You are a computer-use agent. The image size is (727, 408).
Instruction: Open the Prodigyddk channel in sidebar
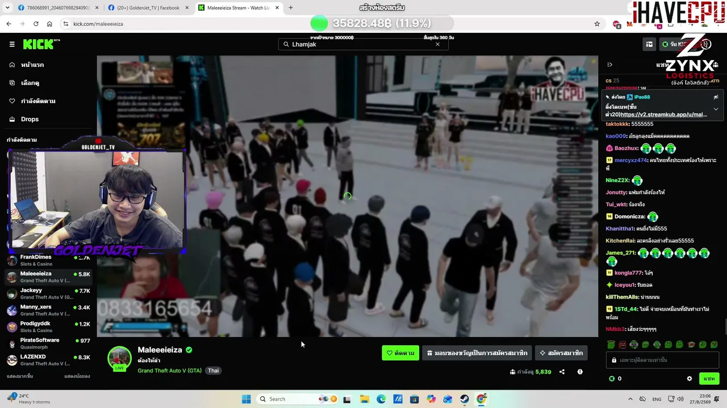pos(48,326)
